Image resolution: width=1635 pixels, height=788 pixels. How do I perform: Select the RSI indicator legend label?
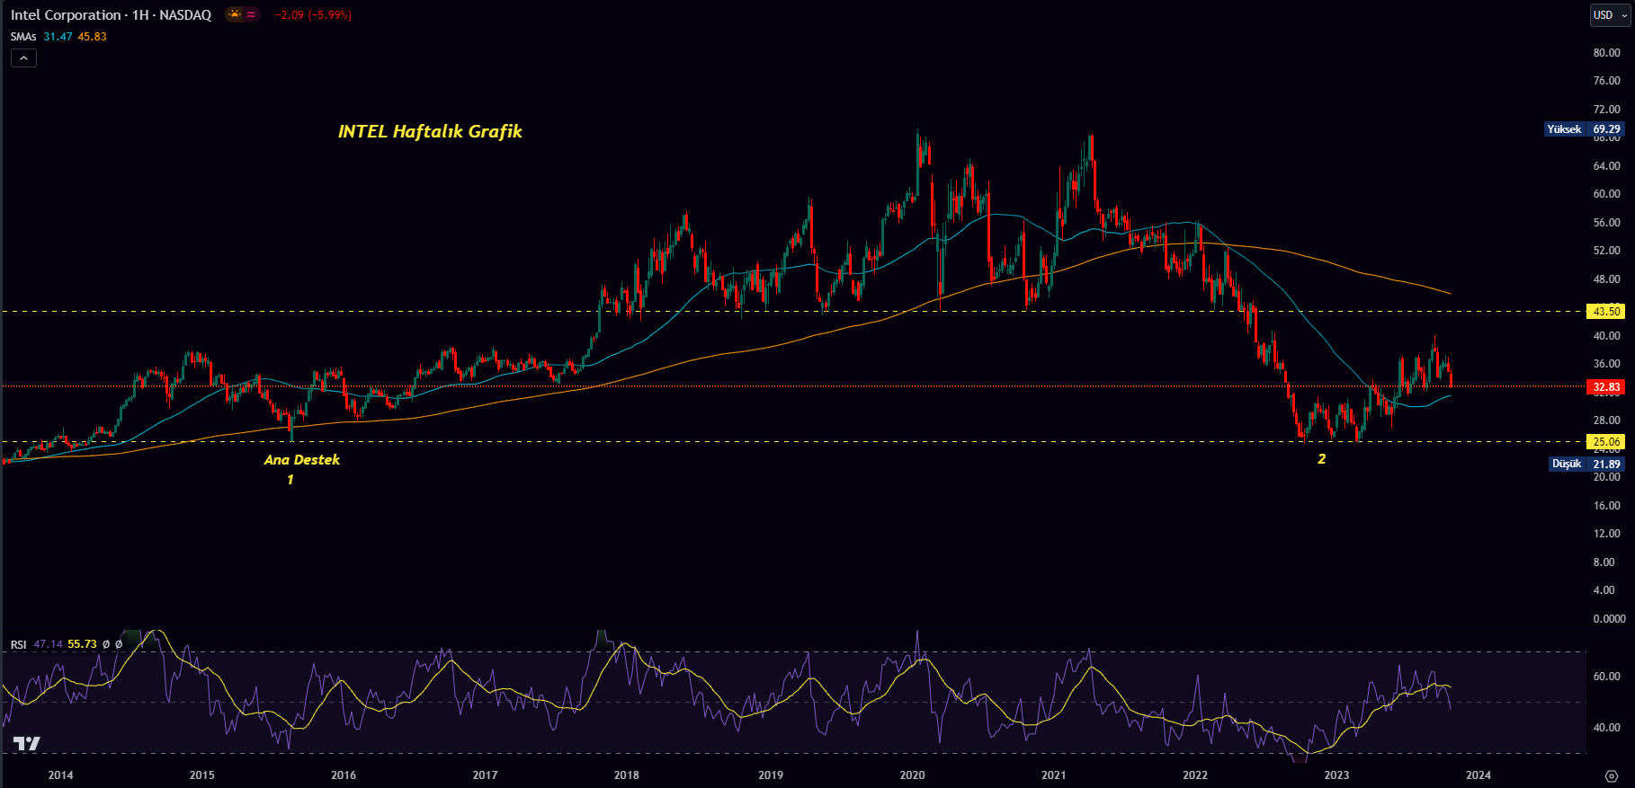pyautogui.click(x=18, y=644)
